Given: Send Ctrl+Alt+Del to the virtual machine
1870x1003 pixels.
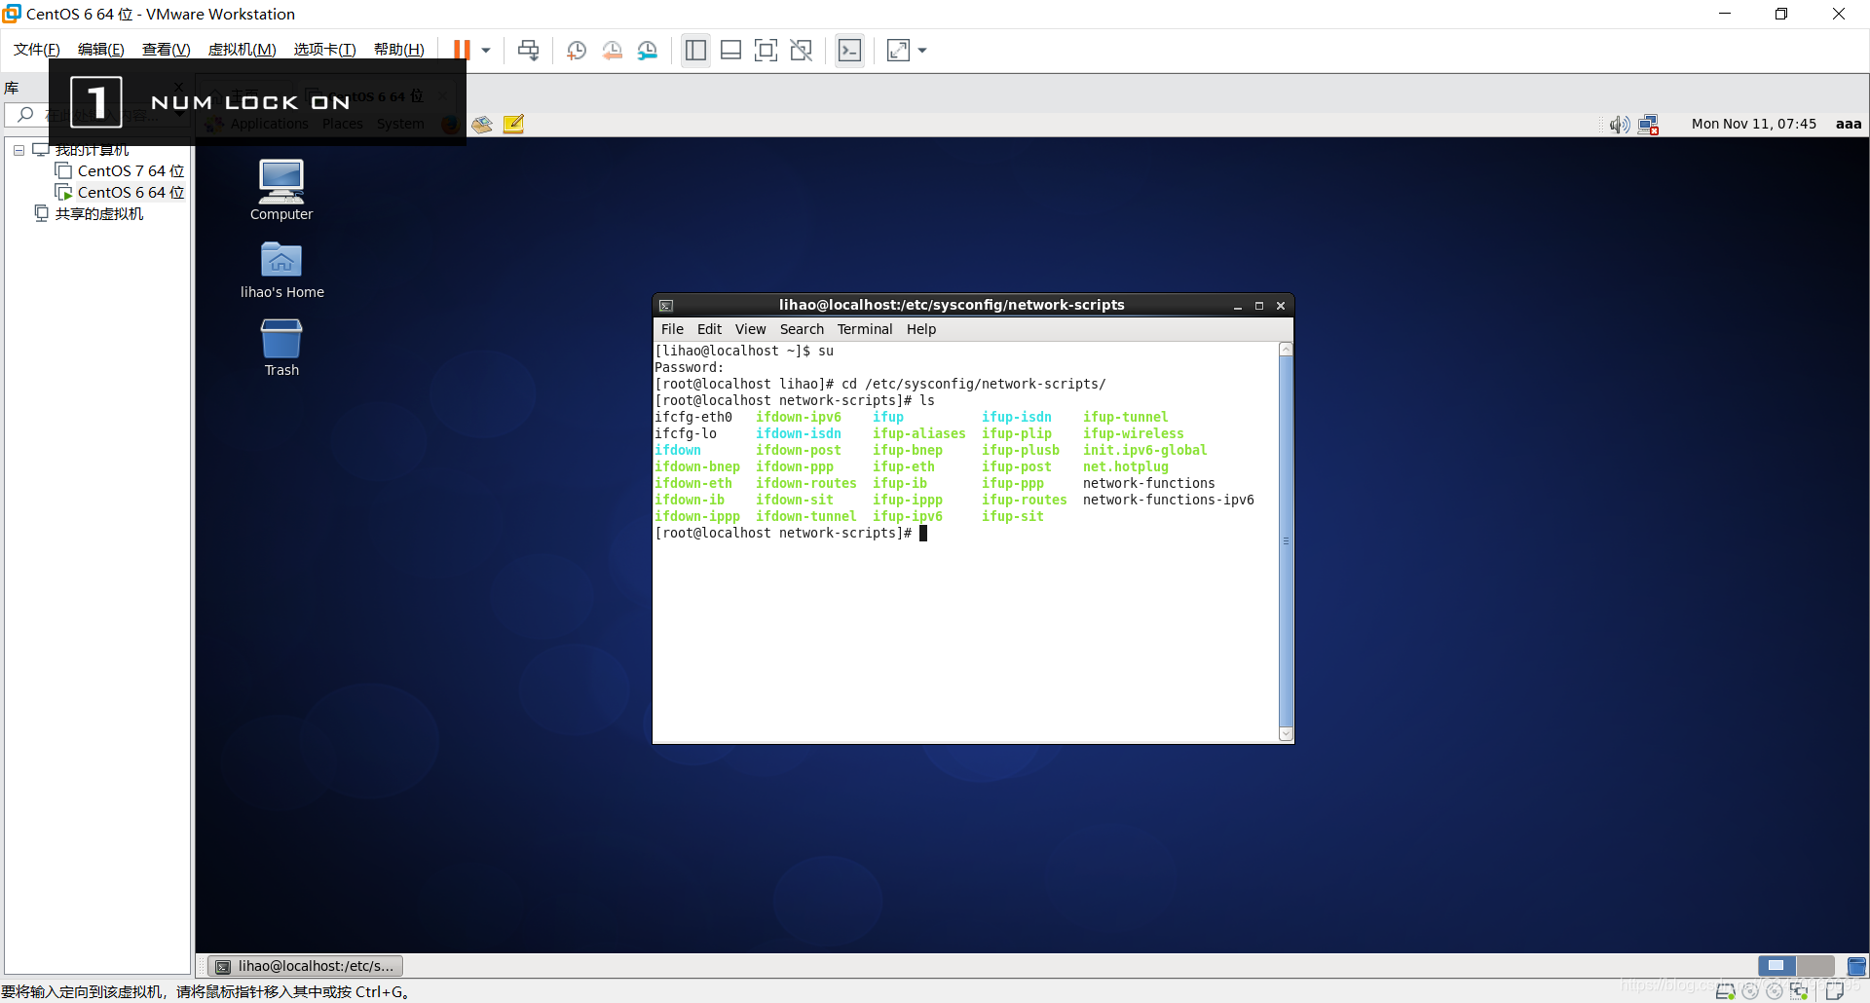Looking at the screenshot, I should 529,50.
